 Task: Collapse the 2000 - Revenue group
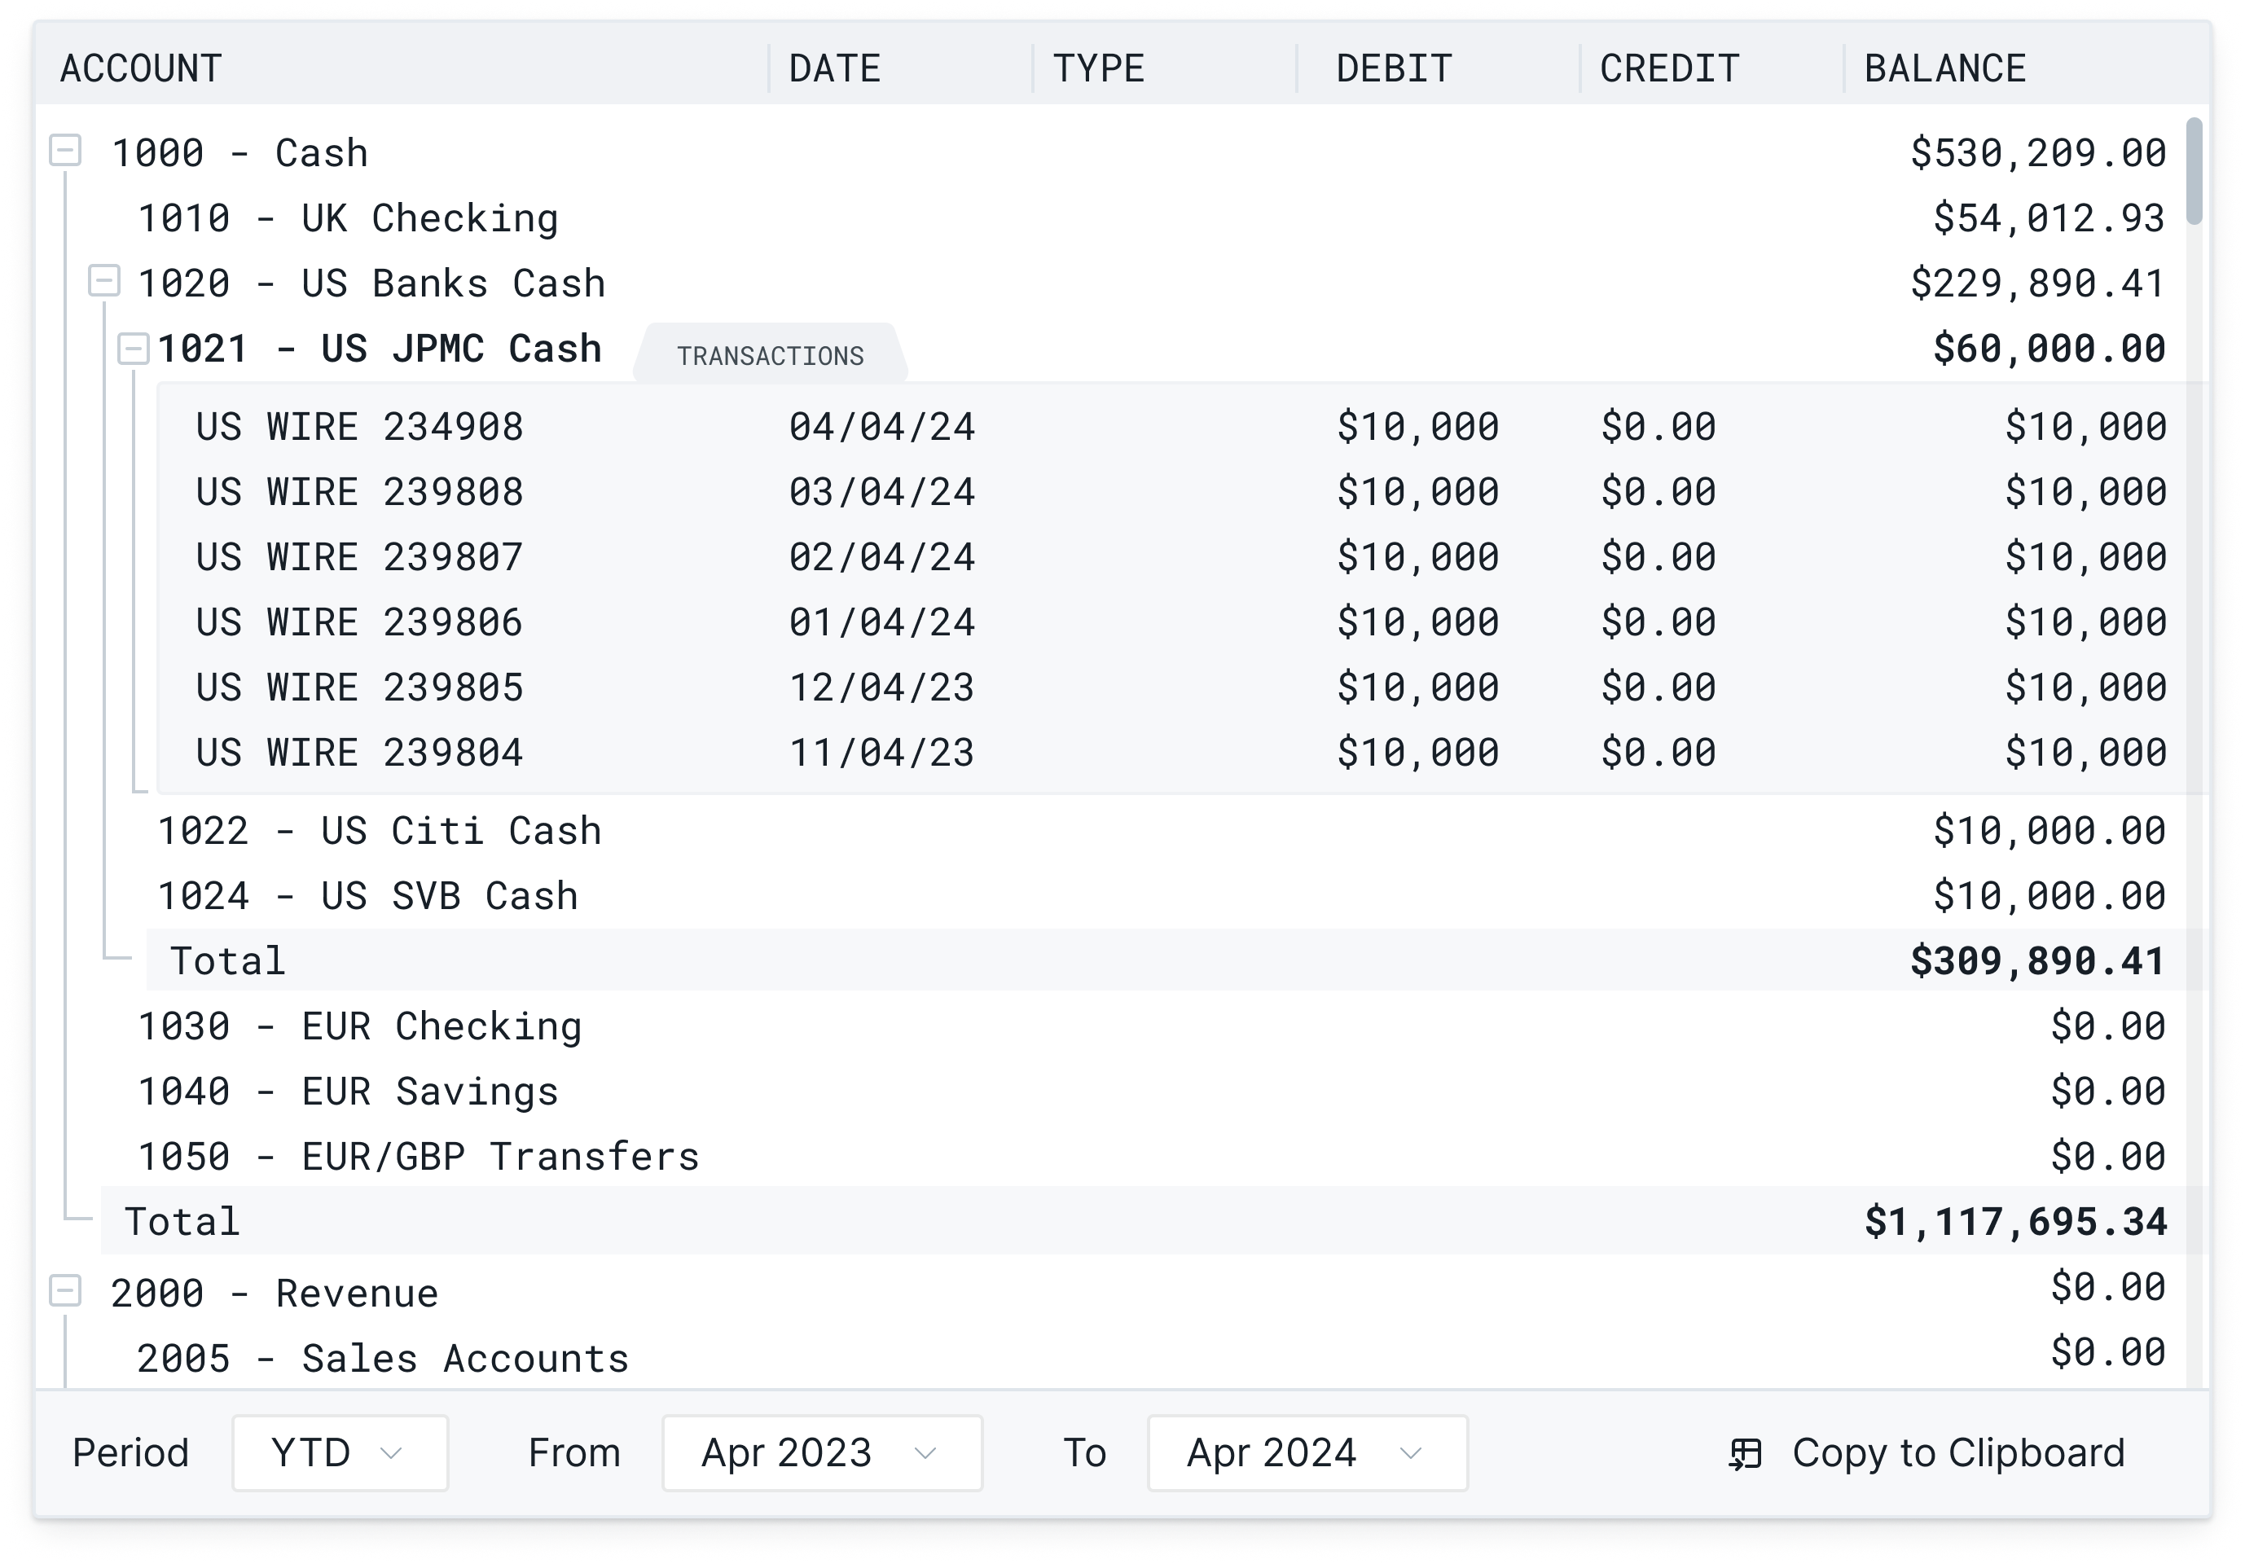coord(65,1291)
